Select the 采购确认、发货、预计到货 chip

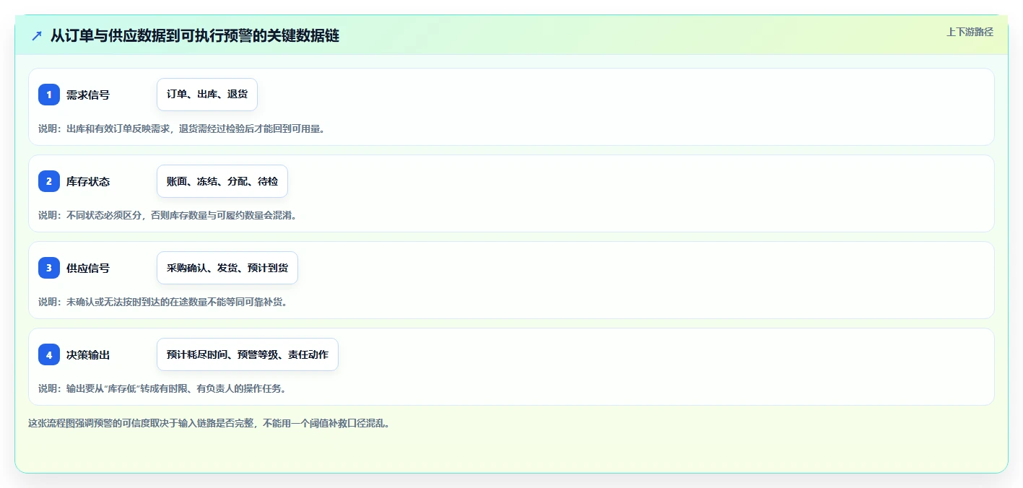click(227, 268)
